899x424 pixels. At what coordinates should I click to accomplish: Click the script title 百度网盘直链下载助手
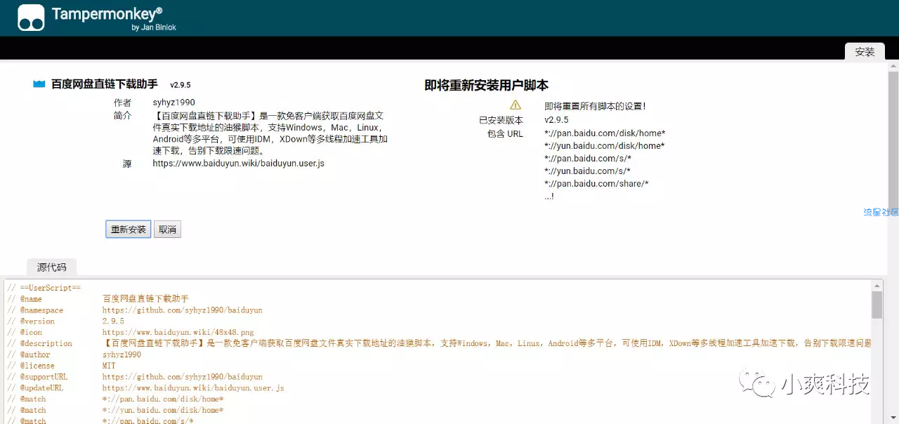[105, 84]
